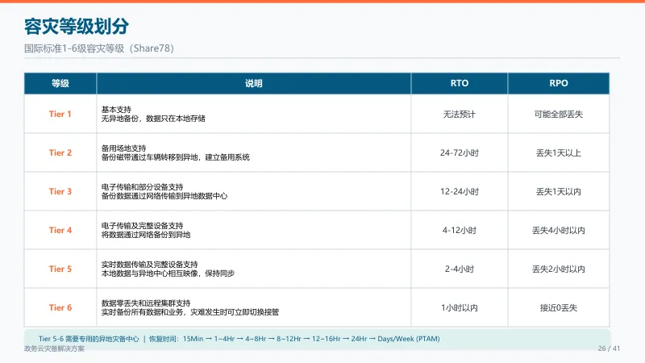Select the Tier 4 level cell

coord(60,230)
